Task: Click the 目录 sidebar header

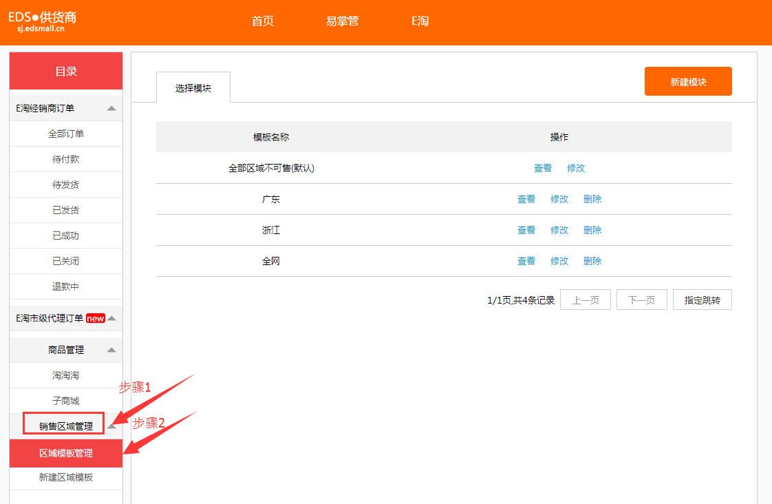Action: pos(66,71)
